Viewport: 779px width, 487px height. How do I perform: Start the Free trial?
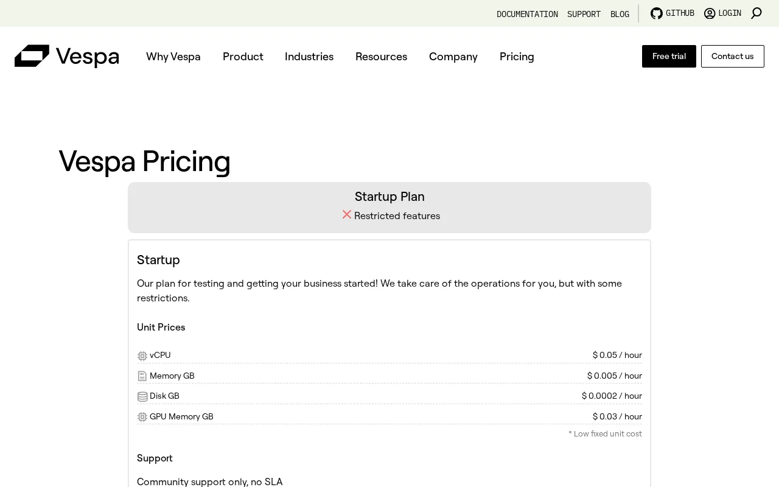click(669, 56)
